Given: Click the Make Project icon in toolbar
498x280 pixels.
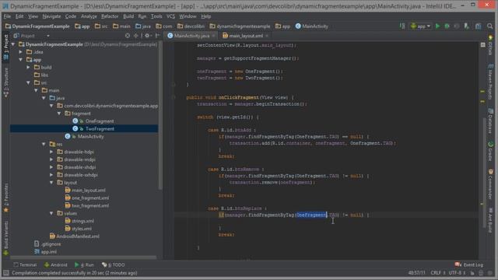Looking at the screenshot, I should 402,26.
